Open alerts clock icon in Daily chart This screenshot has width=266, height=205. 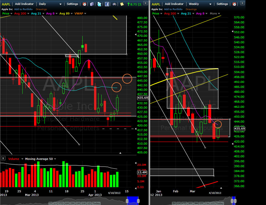click(84, 4)
